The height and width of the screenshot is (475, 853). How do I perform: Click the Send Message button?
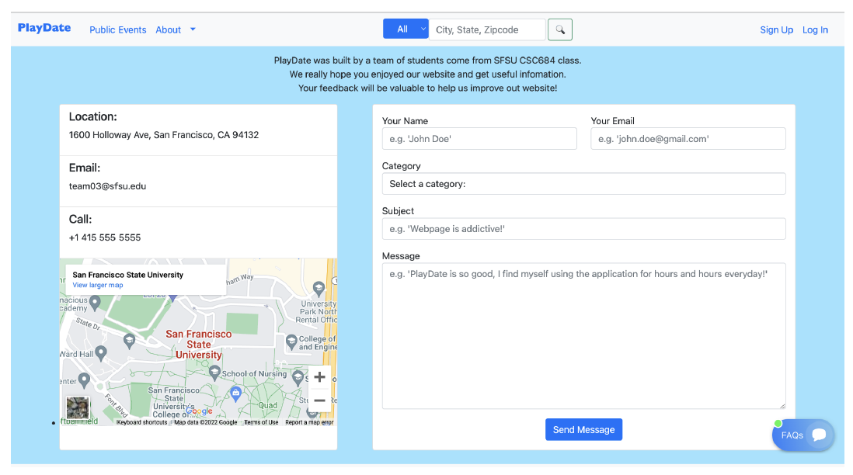[583, 429]
